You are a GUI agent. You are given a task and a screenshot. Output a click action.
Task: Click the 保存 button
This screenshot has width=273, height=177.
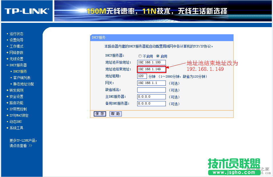click(100, 114)
